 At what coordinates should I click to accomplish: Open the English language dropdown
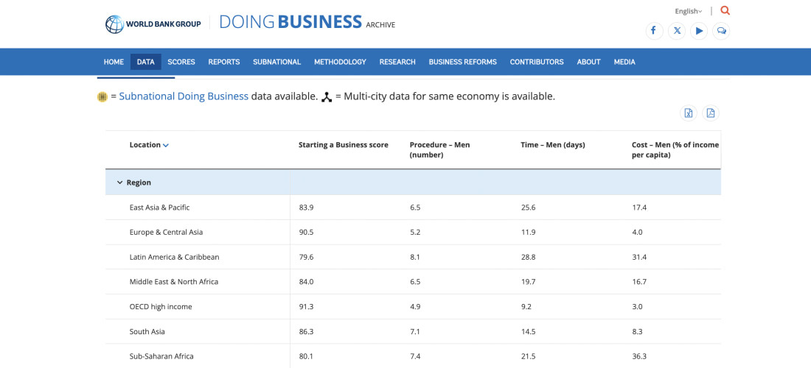click(689, 11)
